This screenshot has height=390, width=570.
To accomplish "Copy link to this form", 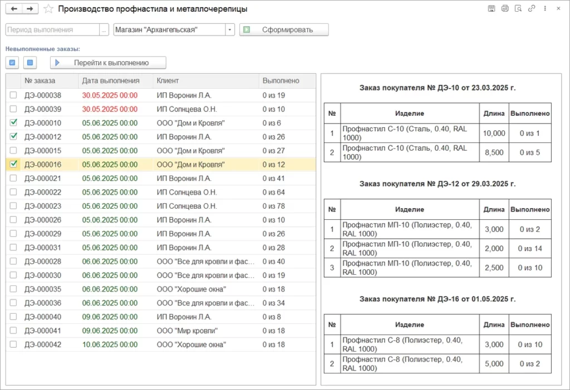I will click(x=532, y=8).
